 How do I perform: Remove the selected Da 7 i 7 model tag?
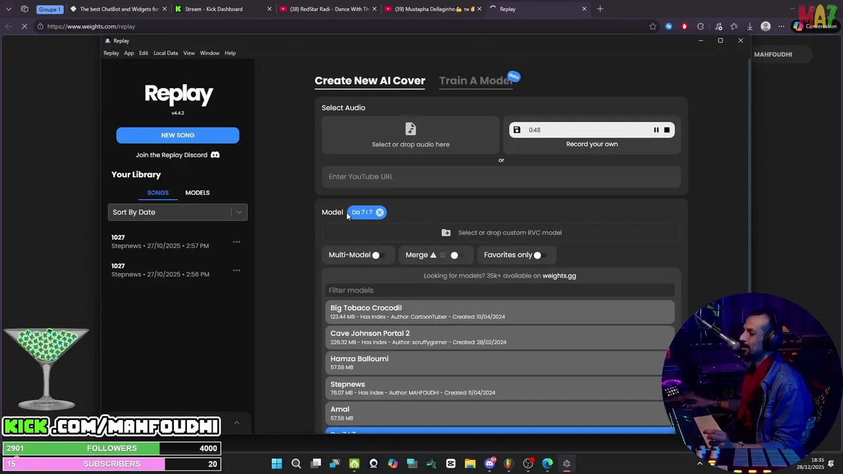tap(379, 213)
